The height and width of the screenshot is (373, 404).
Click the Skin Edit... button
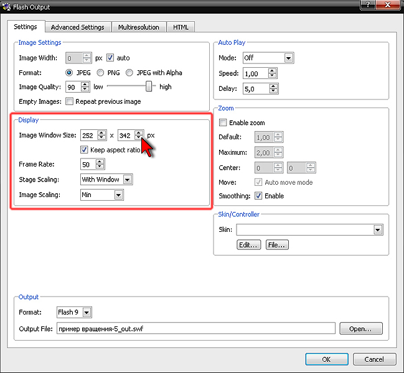248,245
